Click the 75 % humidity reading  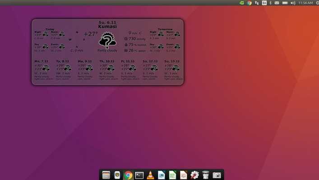pyautogui.click(x=135, y=45)
